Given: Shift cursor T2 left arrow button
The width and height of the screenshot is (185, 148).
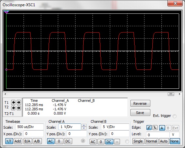Looking at the screenshot, I should click(13, 108).
